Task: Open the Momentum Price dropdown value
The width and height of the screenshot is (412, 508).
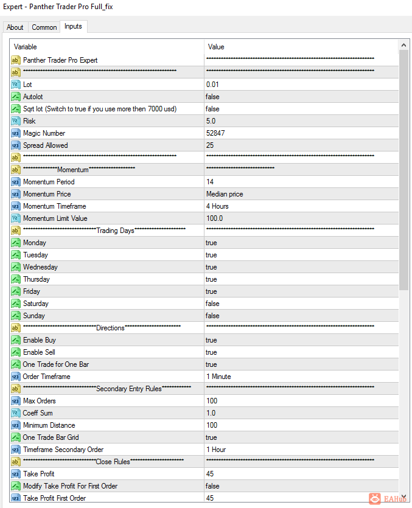Action: pos(225,194)
